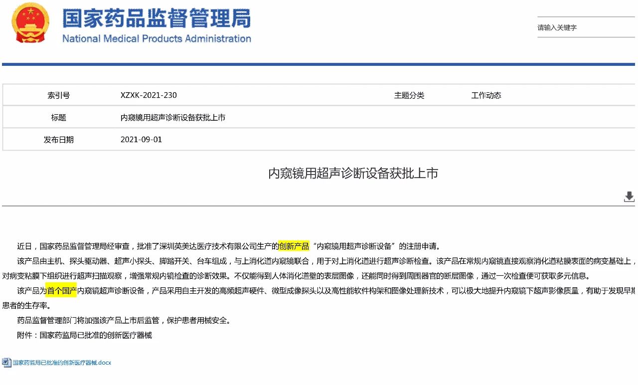Click the 发布日期 label cell
Viewport: 638px width, 385px height.
click(58, 140)
